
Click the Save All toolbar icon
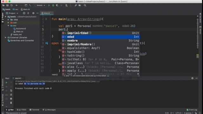coord(7,5)
